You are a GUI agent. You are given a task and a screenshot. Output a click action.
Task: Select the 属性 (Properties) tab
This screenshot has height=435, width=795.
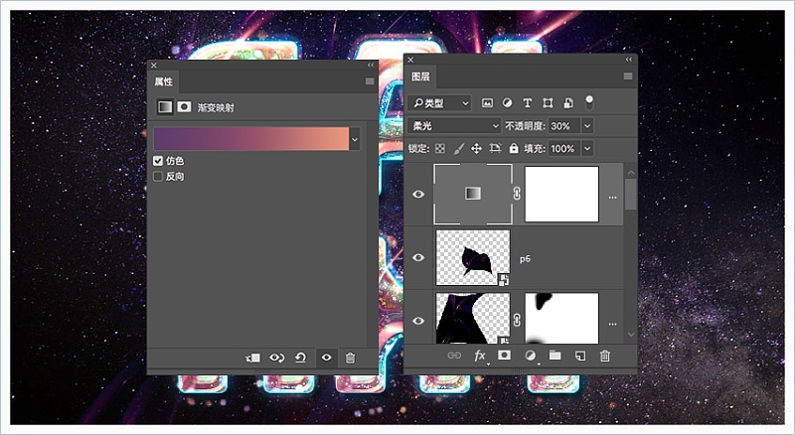coord(164,81)
